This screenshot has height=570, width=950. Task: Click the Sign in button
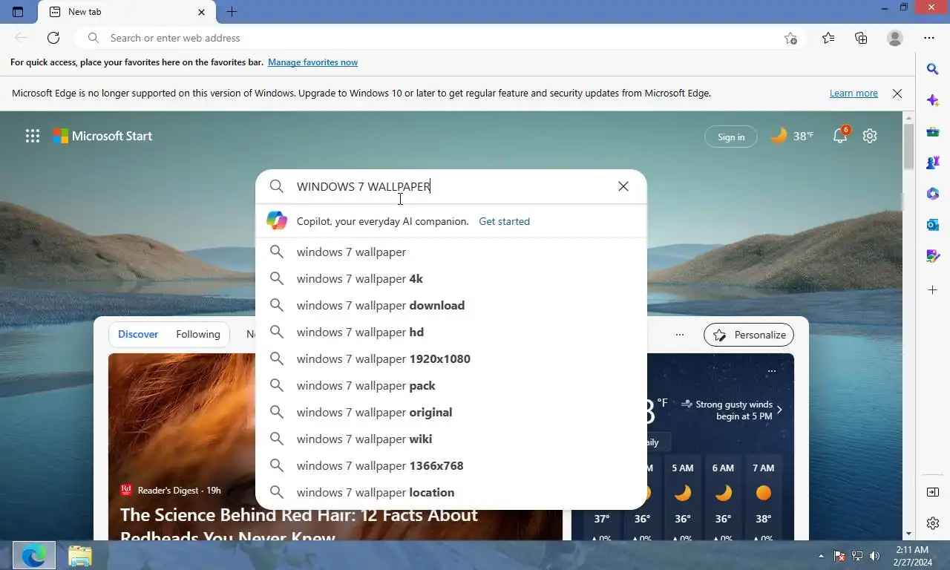pyautogui.click(x=731, y=137)
